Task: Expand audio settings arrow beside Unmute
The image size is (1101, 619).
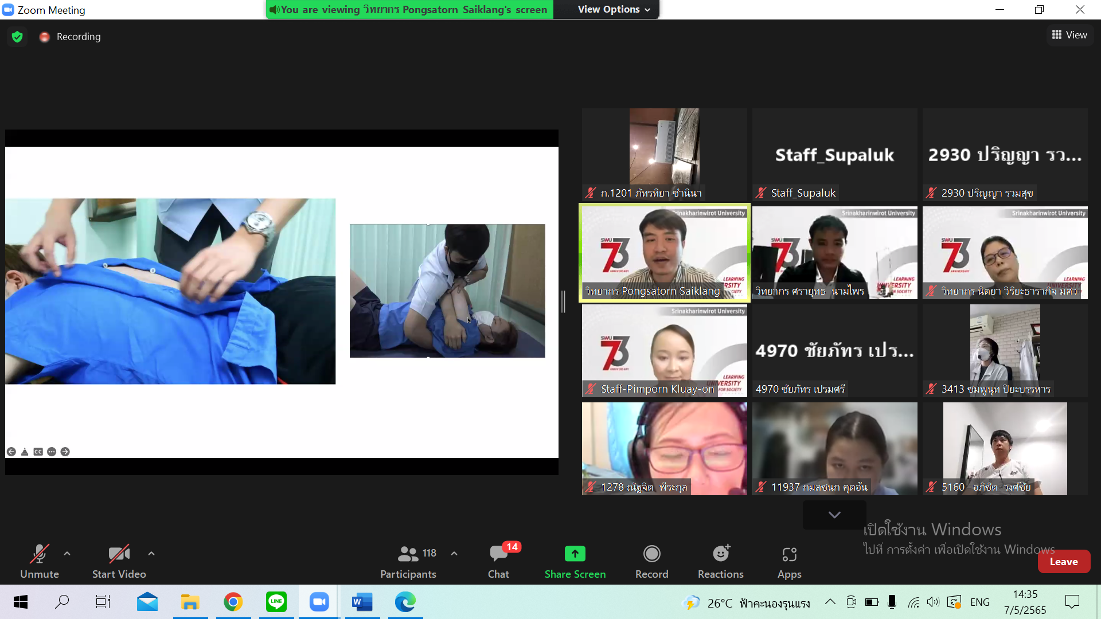Action: point(67,554)
